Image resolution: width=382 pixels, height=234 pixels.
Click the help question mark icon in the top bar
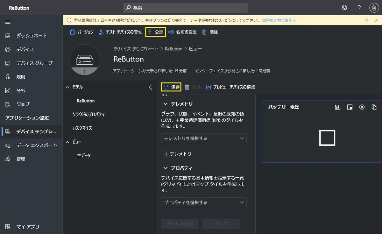pyautogui.click(x=359, y=8)
